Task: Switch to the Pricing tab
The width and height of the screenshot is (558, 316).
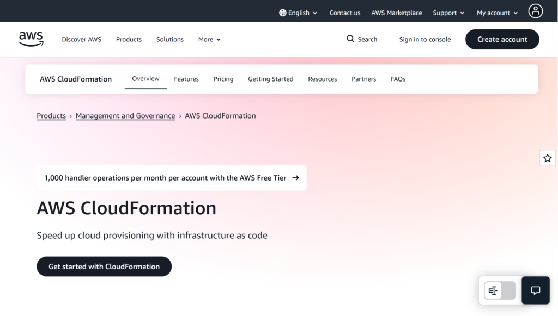Action: pyautogui.click(x=223, y=79)
